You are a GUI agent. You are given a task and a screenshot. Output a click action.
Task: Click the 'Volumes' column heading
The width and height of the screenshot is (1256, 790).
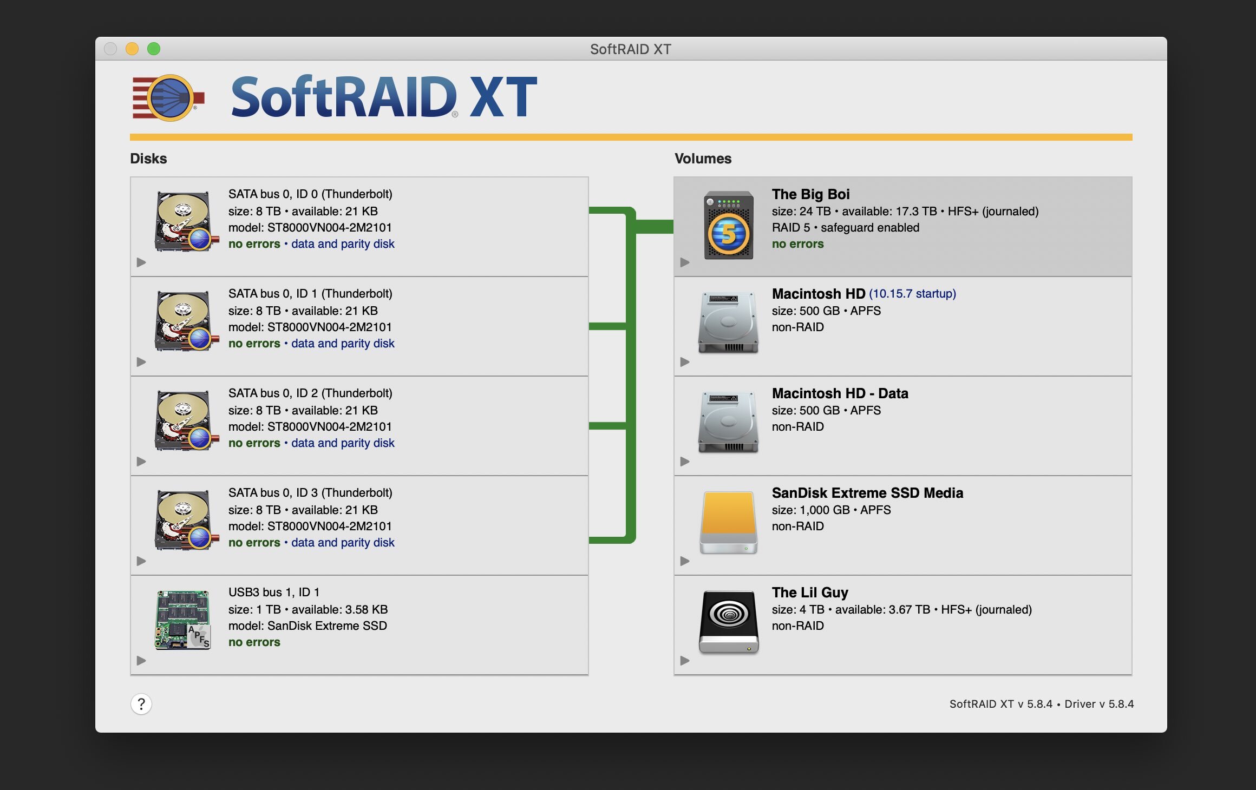pos(703,159)
